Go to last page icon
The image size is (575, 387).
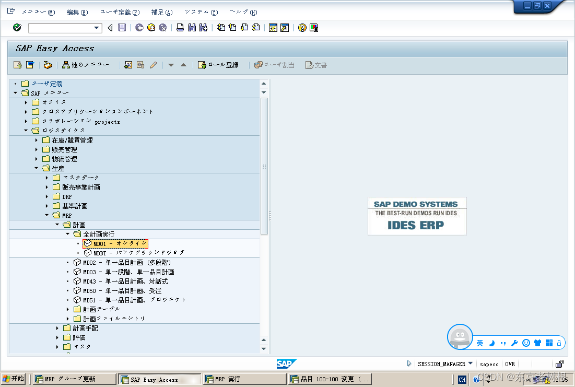pyautogui.click(x=256, y=28)
